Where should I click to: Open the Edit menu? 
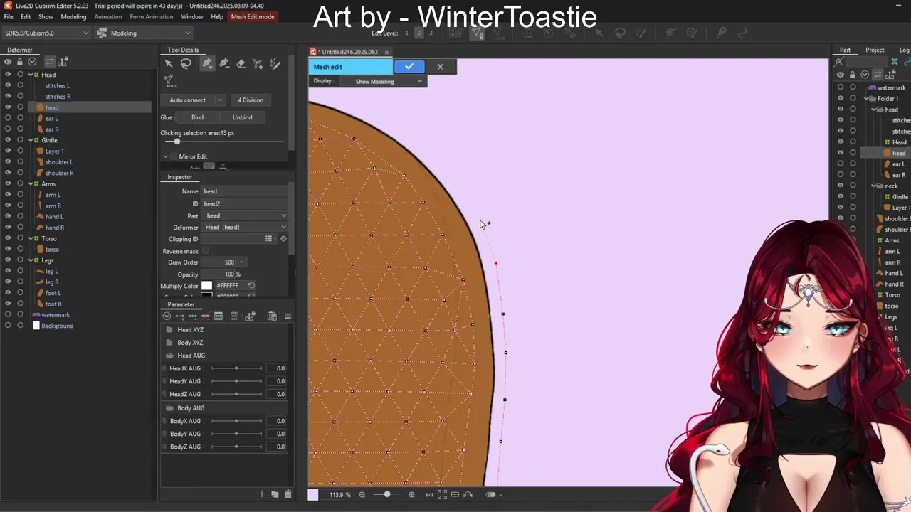26,16
